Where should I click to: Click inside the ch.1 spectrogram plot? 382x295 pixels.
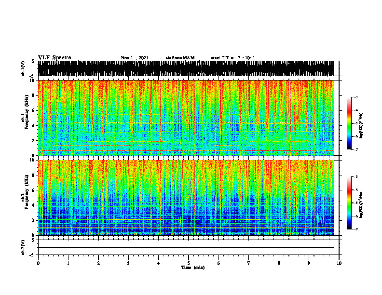point(186,118)
